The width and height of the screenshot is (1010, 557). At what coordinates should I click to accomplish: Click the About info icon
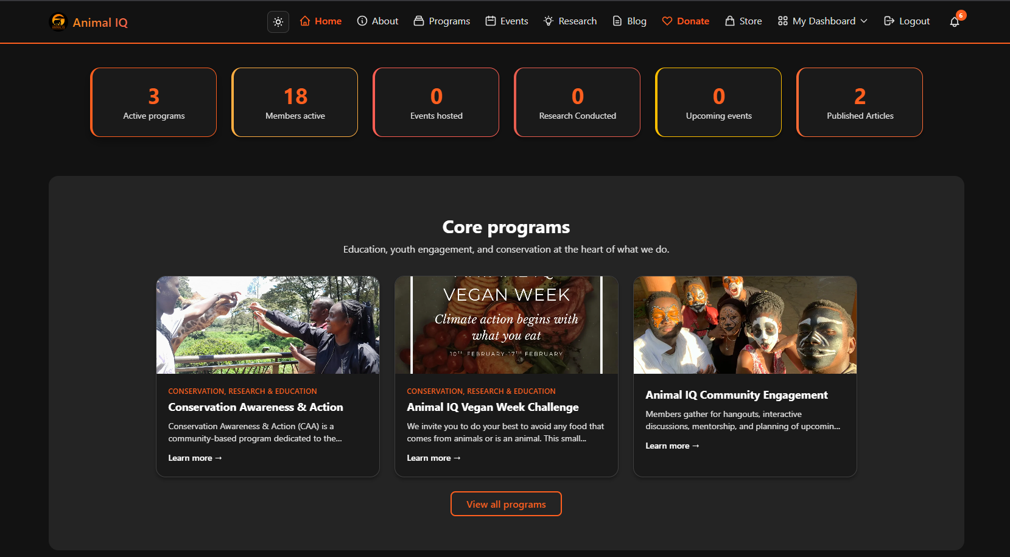tap(362, 21)
